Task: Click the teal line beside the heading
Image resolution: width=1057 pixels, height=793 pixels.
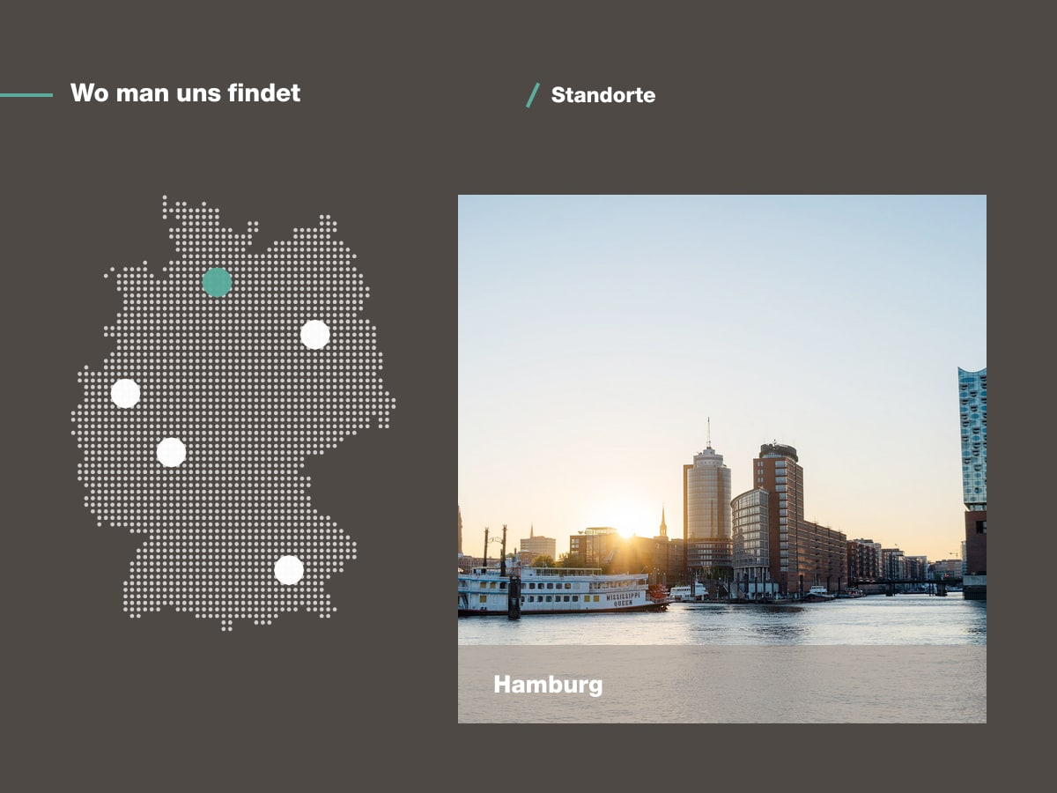Action: point(26,95)
